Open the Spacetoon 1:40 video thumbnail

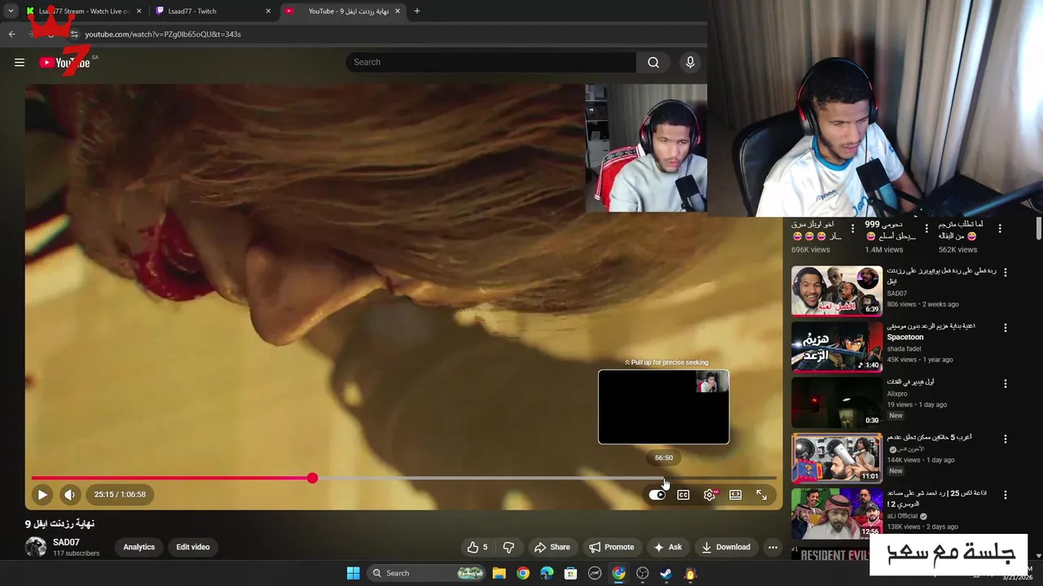tap(837, 347)
